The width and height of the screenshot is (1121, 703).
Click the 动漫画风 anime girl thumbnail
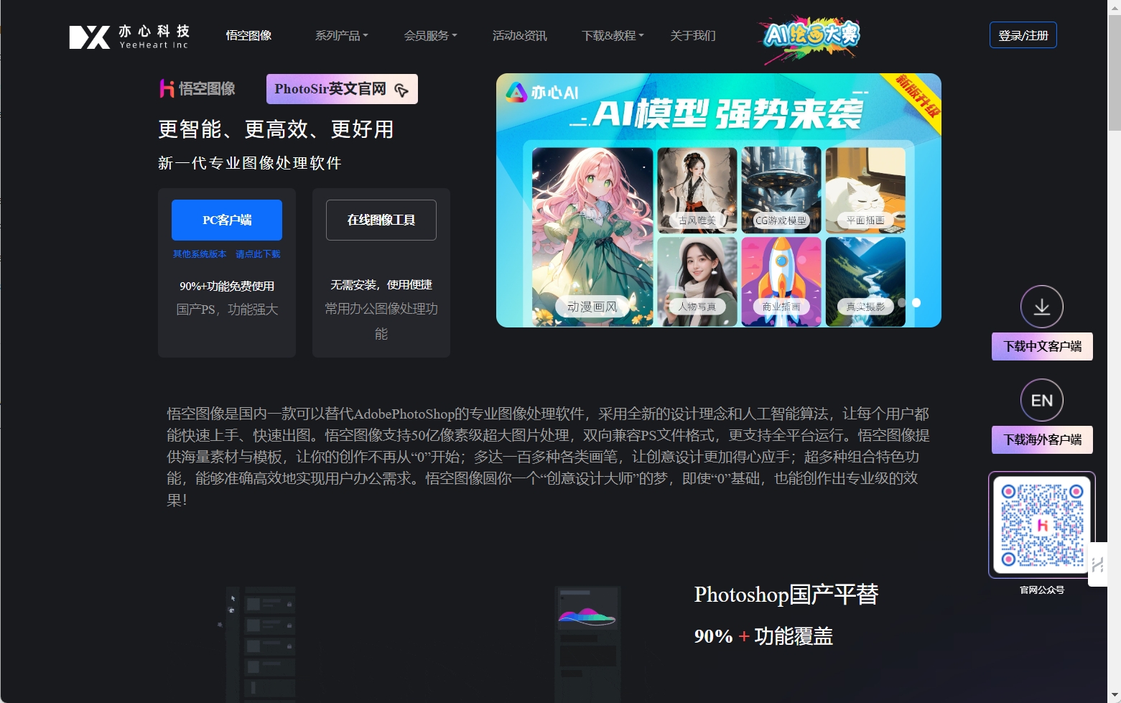[592, 237]
